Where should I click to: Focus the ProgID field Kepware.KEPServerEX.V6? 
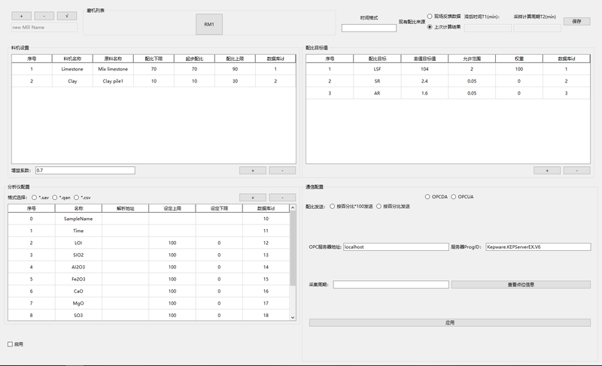point(538,247)
